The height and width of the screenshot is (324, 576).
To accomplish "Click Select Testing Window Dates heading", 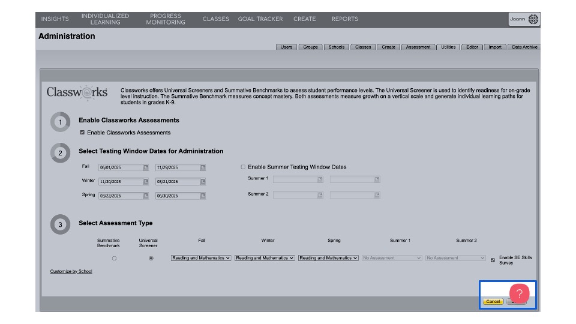I will point(151,151).
